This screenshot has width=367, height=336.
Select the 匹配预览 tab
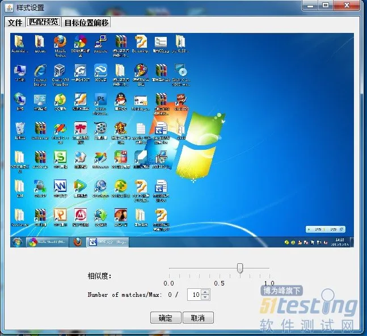pos(44,22)
